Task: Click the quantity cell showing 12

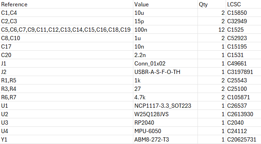Action: coord(221,30)
